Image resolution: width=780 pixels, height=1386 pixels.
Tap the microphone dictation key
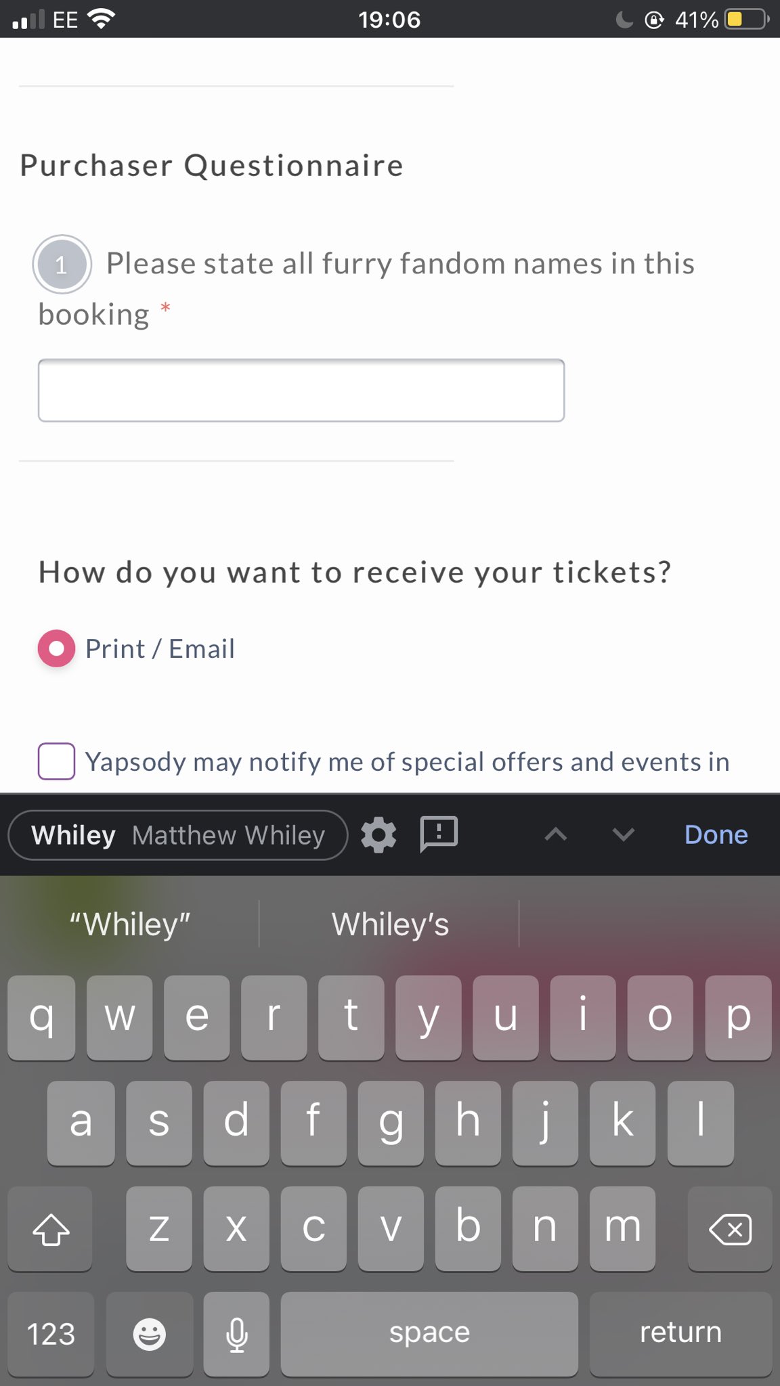click(236, 1334)
